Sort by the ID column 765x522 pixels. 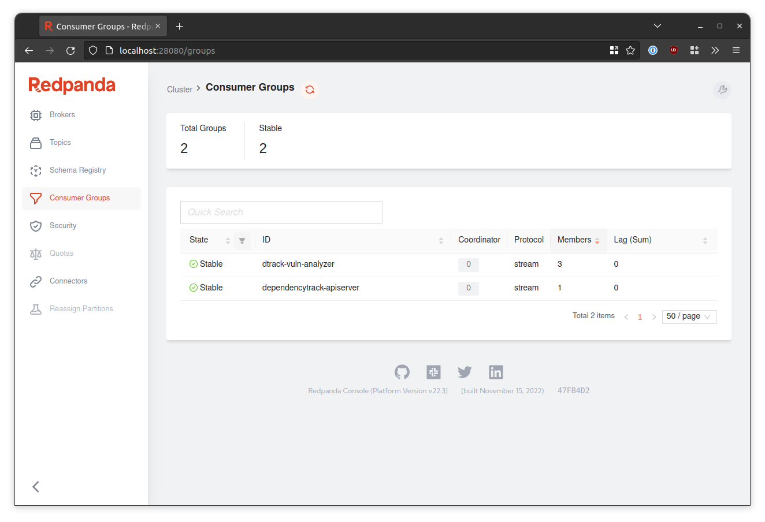tap(441, 241)
